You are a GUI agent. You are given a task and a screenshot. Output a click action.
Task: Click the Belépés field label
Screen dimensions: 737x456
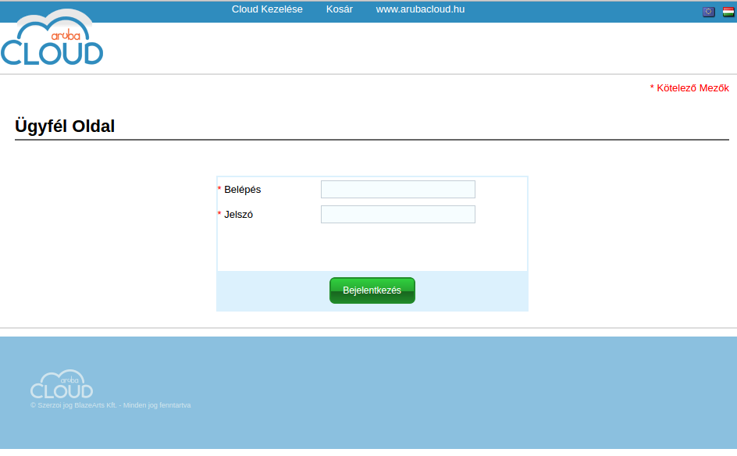[x=242, y=190]
